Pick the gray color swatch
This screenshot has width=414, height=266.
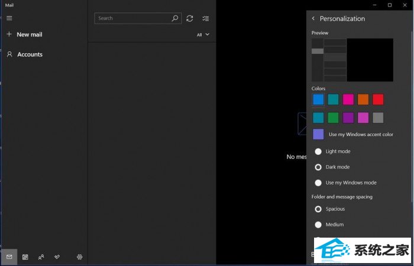[x=378, y=118]
